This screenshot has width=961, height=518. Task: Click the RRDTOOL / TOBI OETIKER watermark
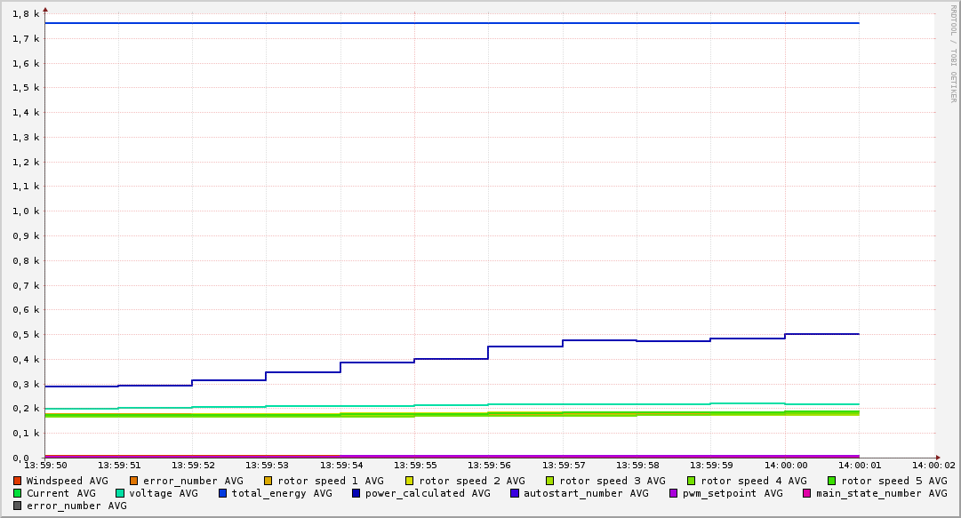click(953, 53)
